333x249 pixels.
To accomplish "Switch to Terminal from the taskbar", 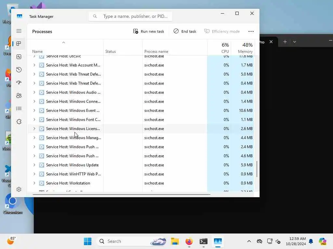I will coord(204,241).
